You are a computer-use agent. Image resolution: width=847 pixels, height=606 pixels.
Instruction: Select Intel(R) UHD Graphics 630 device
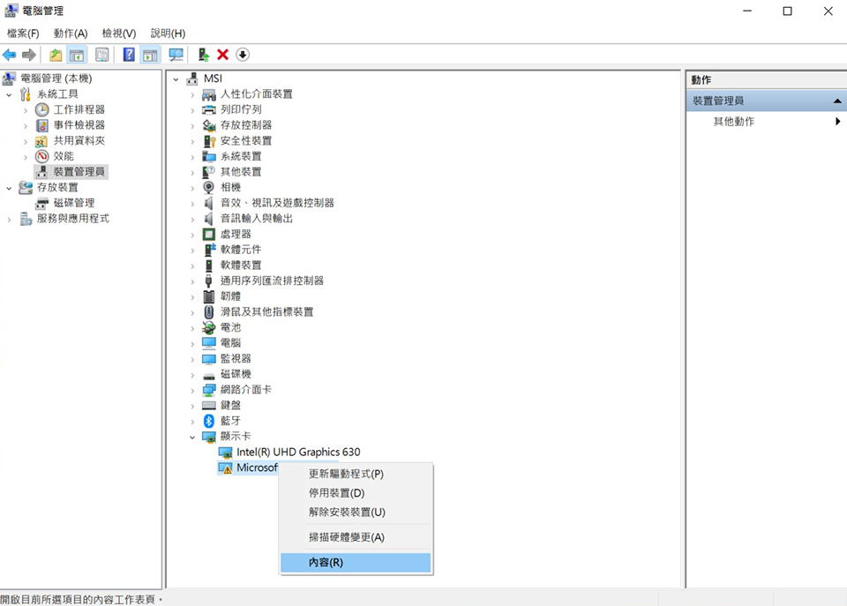pos(298,452)
